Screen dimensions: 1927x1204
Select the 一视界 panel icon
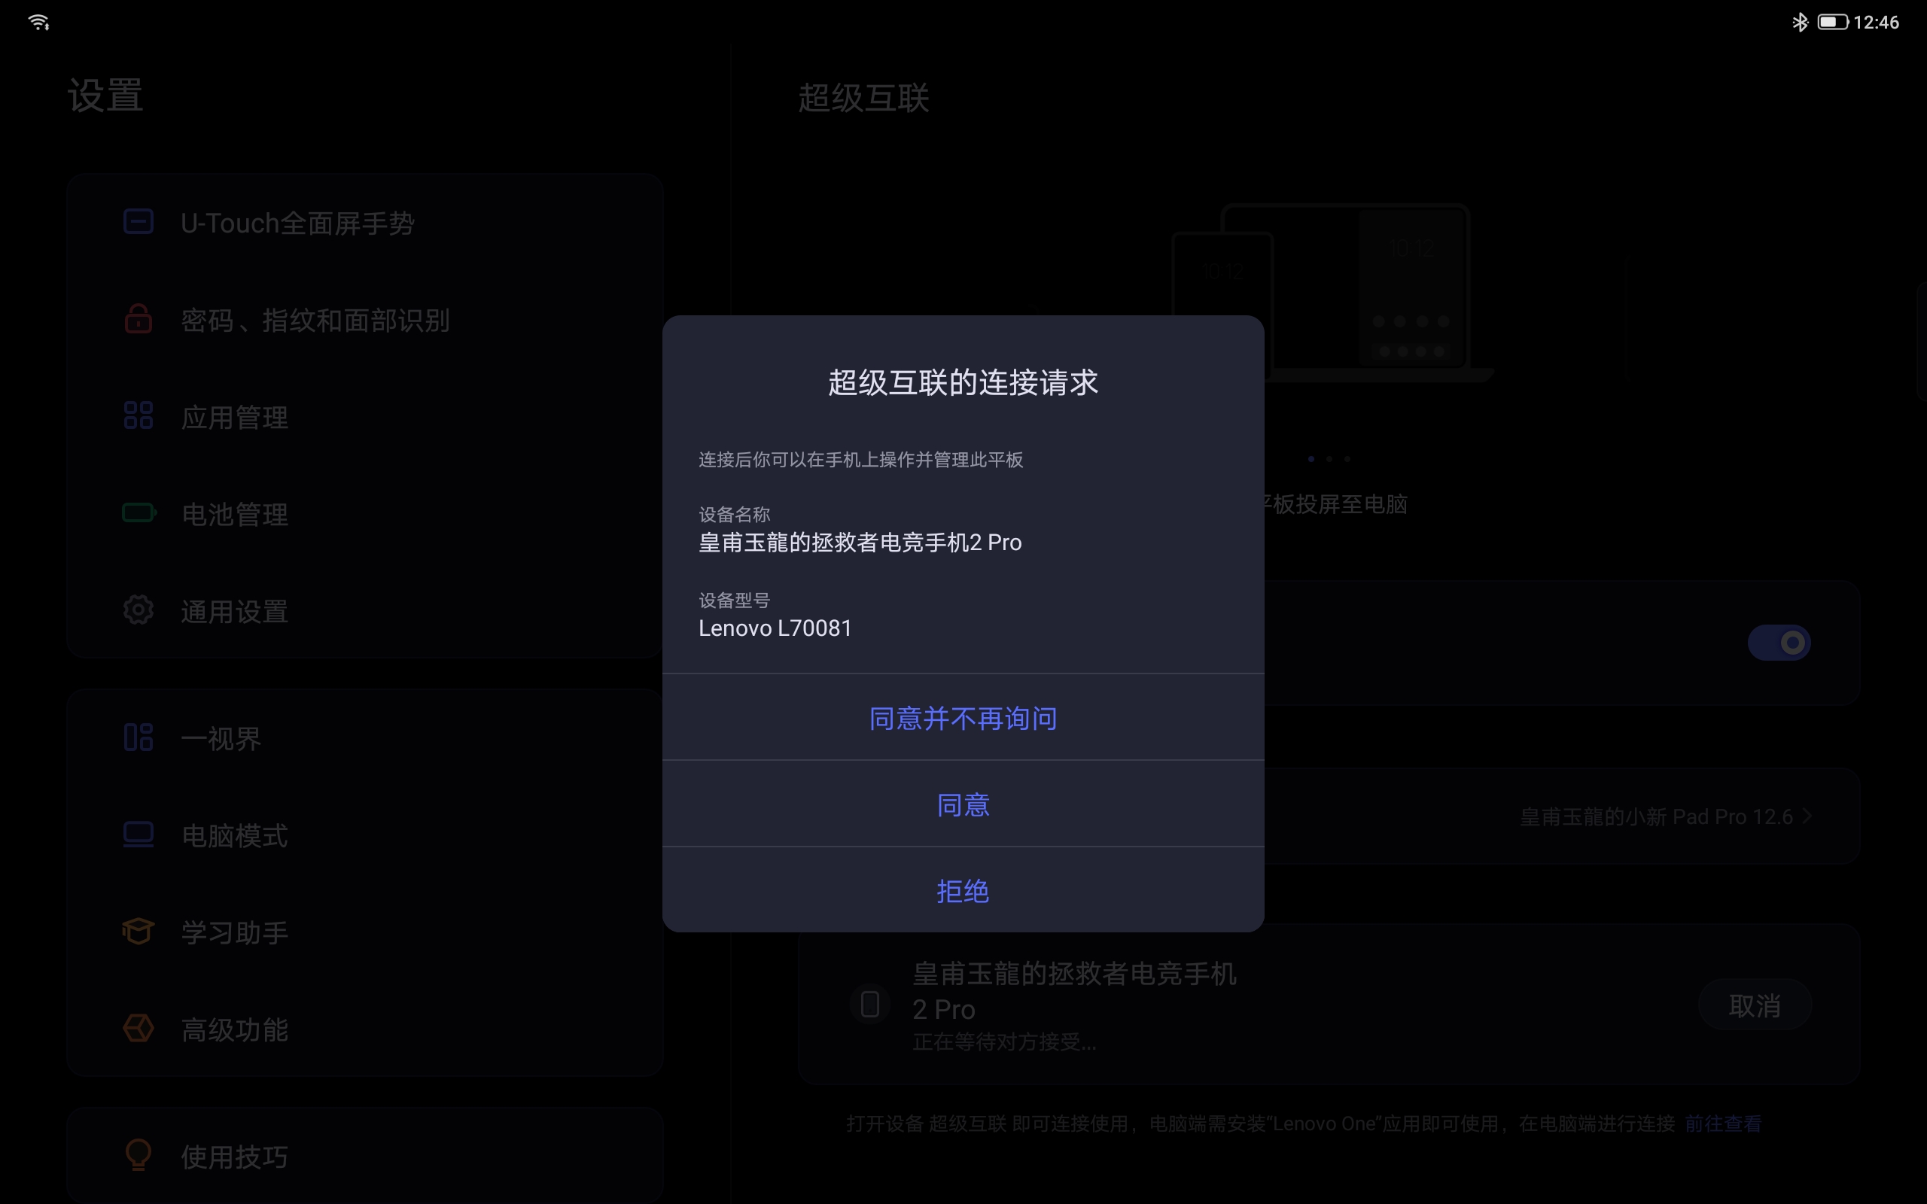click(x=138, y=737)
